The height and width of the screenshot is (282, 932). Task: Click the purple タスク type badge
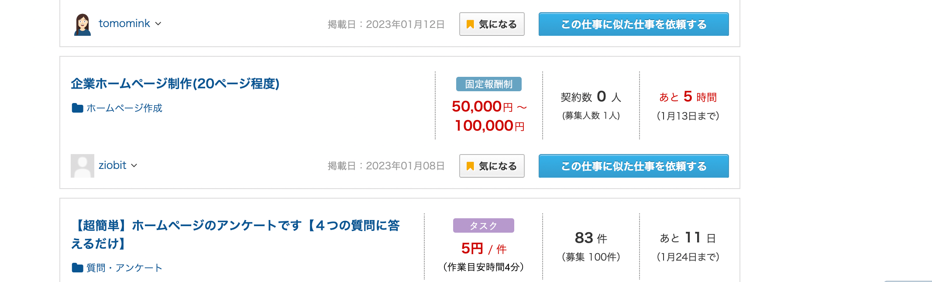click(483, 226)
